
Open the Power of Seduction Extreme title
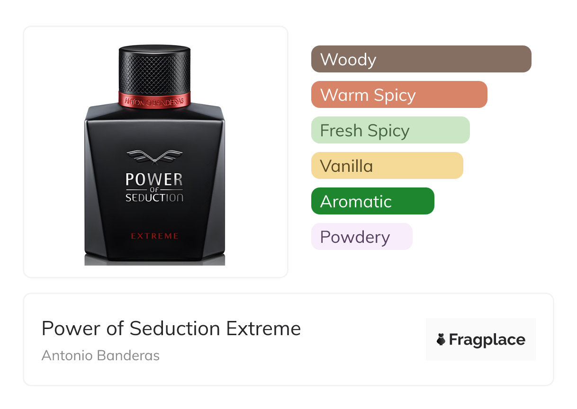click(x=171, y=329)
